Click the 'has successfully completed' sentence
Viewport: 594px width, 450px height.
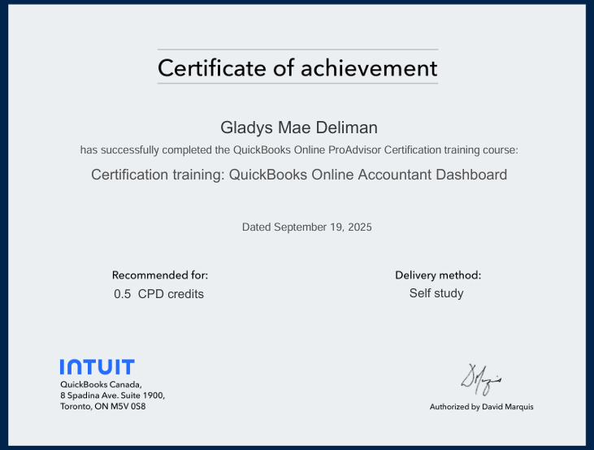point(299,150)
